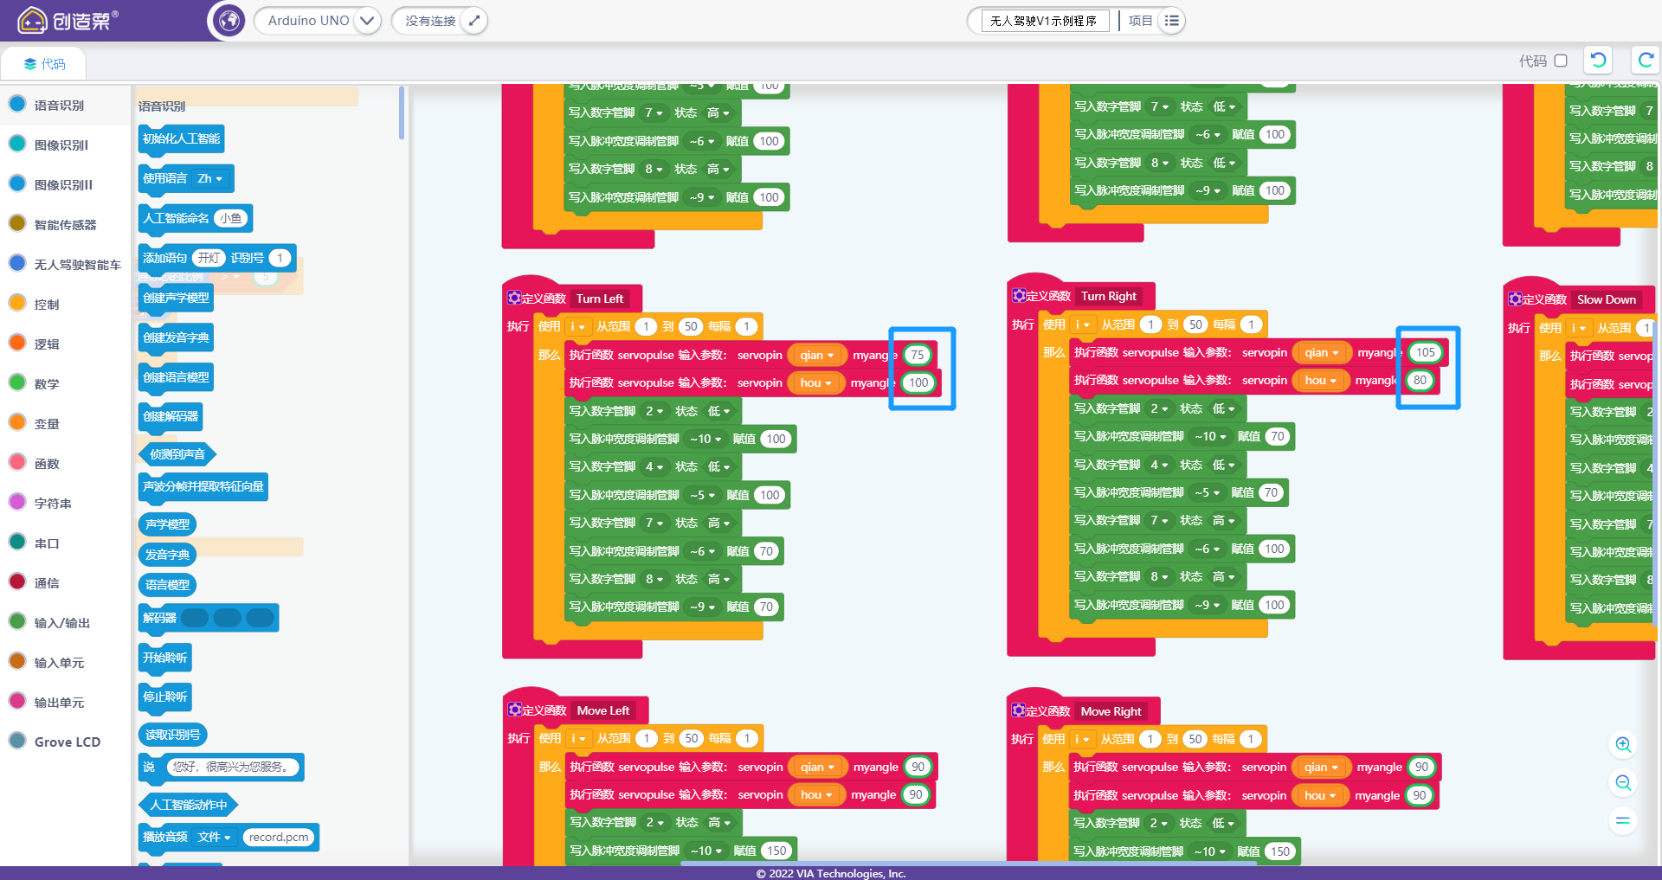Click the connection expand arrow icon

[x=473, y=21]
